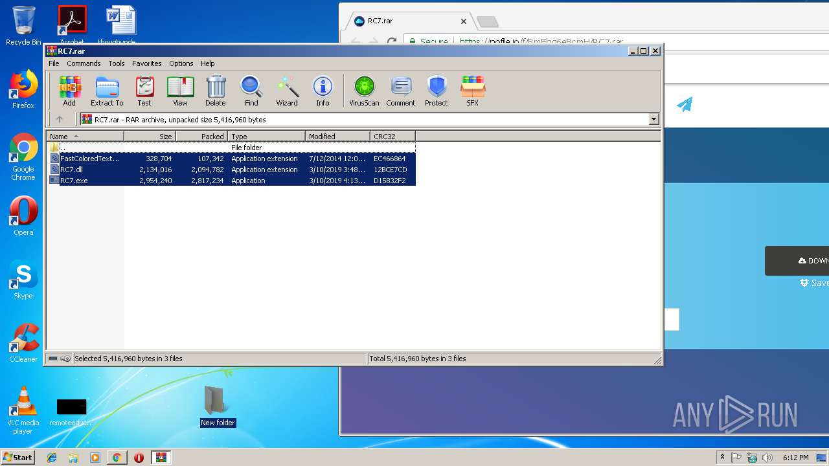This screenshot has width=829, height=466.
Task: Sort by Size column header
Action: [150, 136]
